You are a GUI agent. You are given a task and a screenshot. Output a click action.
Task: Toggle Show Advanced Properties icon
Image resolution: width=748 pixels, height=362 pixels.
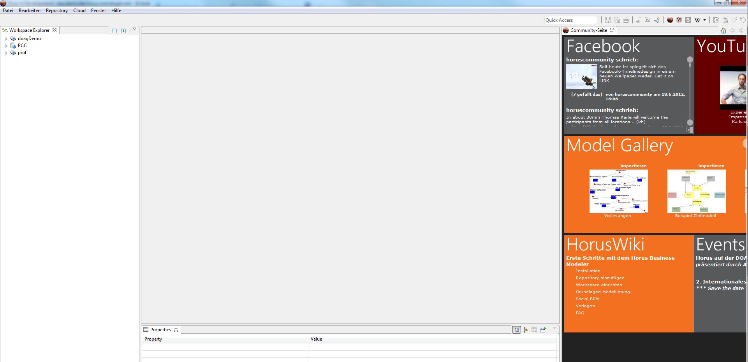pos(526,330)
